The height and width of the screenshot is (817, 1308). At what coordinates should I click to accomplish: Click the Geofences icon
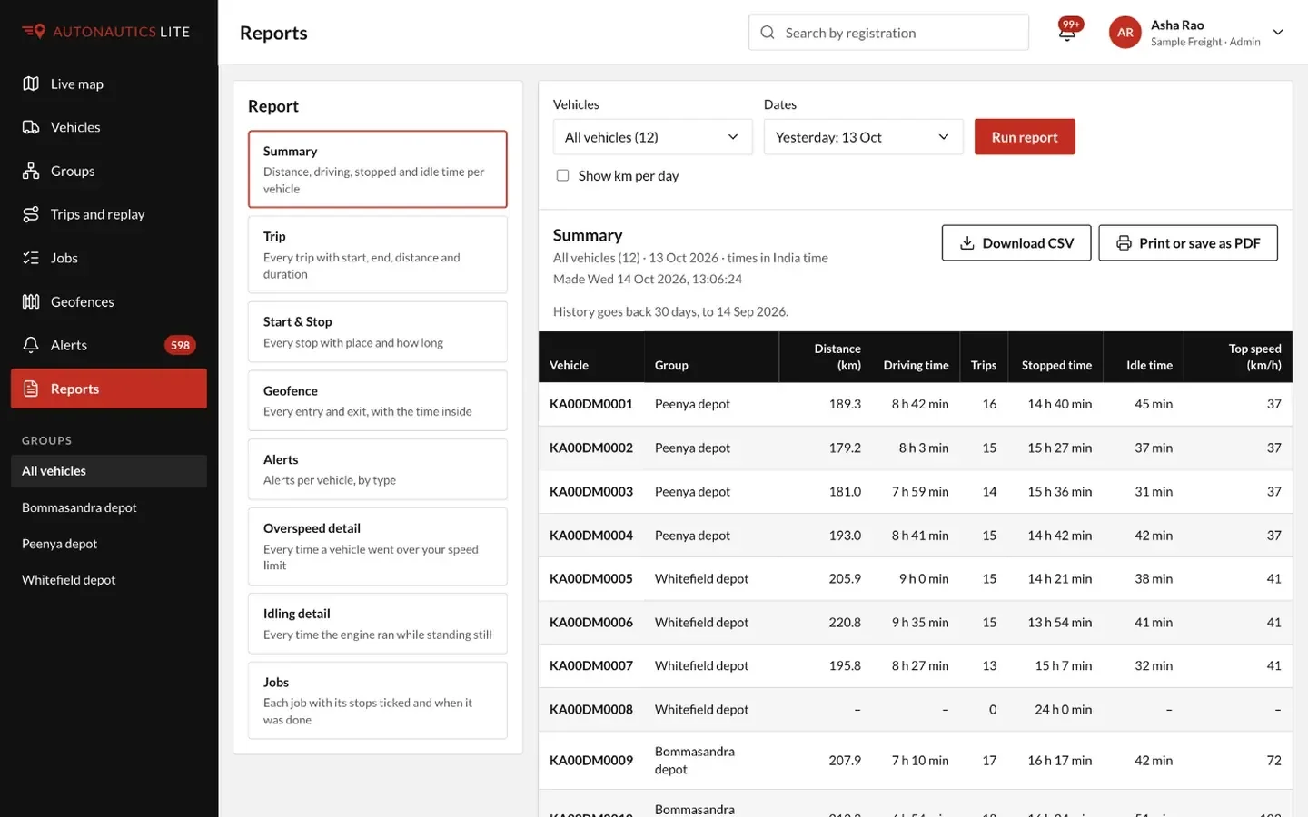click(31, 301)
